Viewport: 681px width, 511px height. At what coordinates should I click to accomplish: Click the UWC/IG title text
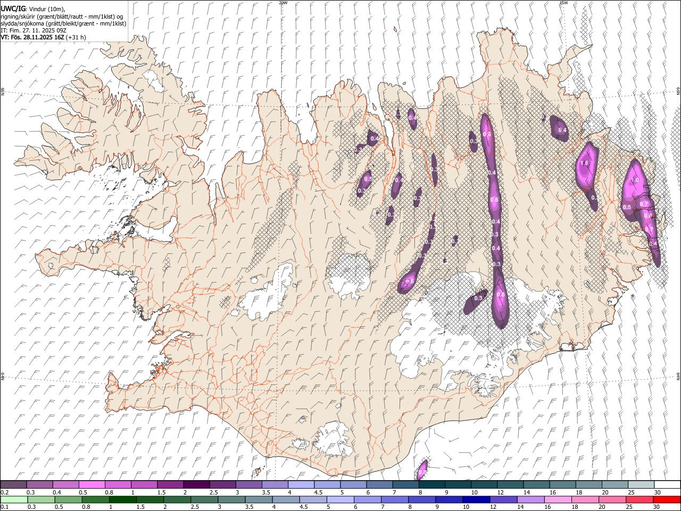point(13,9)
